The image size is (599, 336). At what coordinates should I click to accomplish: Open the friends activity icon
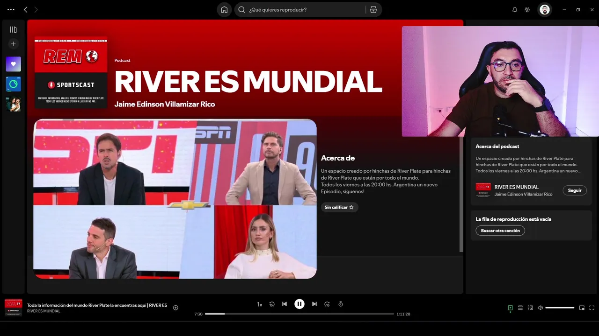click(527, 9)
